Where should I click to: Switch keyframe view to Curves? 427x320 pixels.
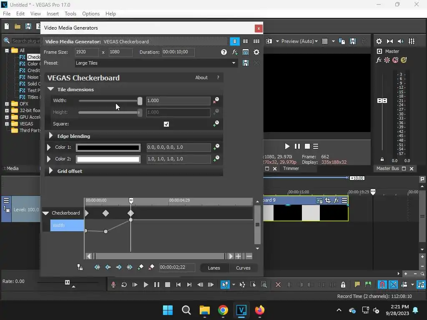tap(243, 268)
